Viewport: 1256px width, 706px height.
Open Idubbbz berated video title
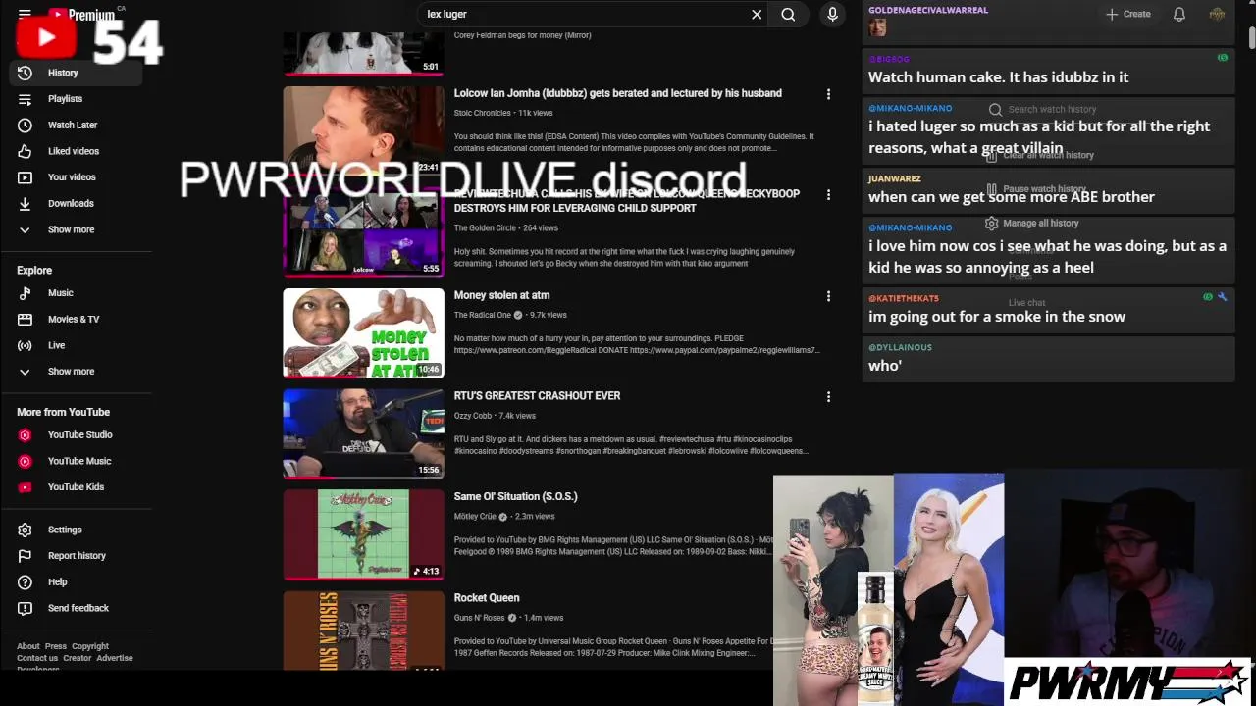pos(618,93)
